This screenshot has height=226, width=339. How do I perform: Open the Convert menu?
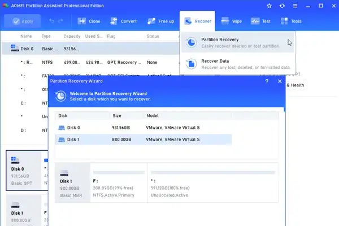[123, 21]
